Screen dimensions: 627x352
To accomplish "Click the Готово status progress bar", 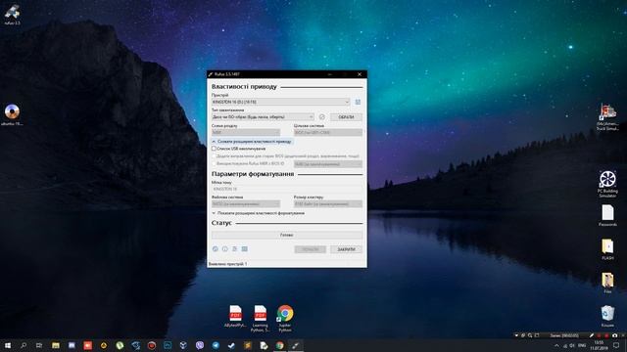I will click(x=287, y=235).
